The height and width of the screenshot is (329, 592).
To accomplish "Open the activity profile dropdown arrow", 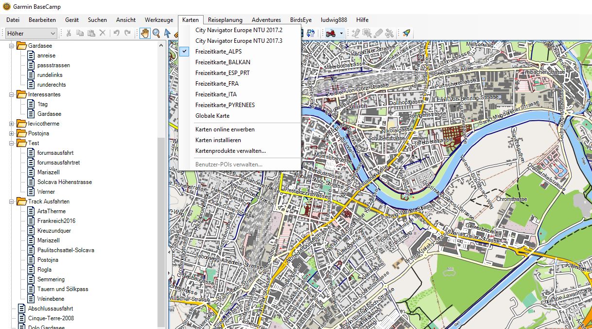I will [x=342, y=33].
